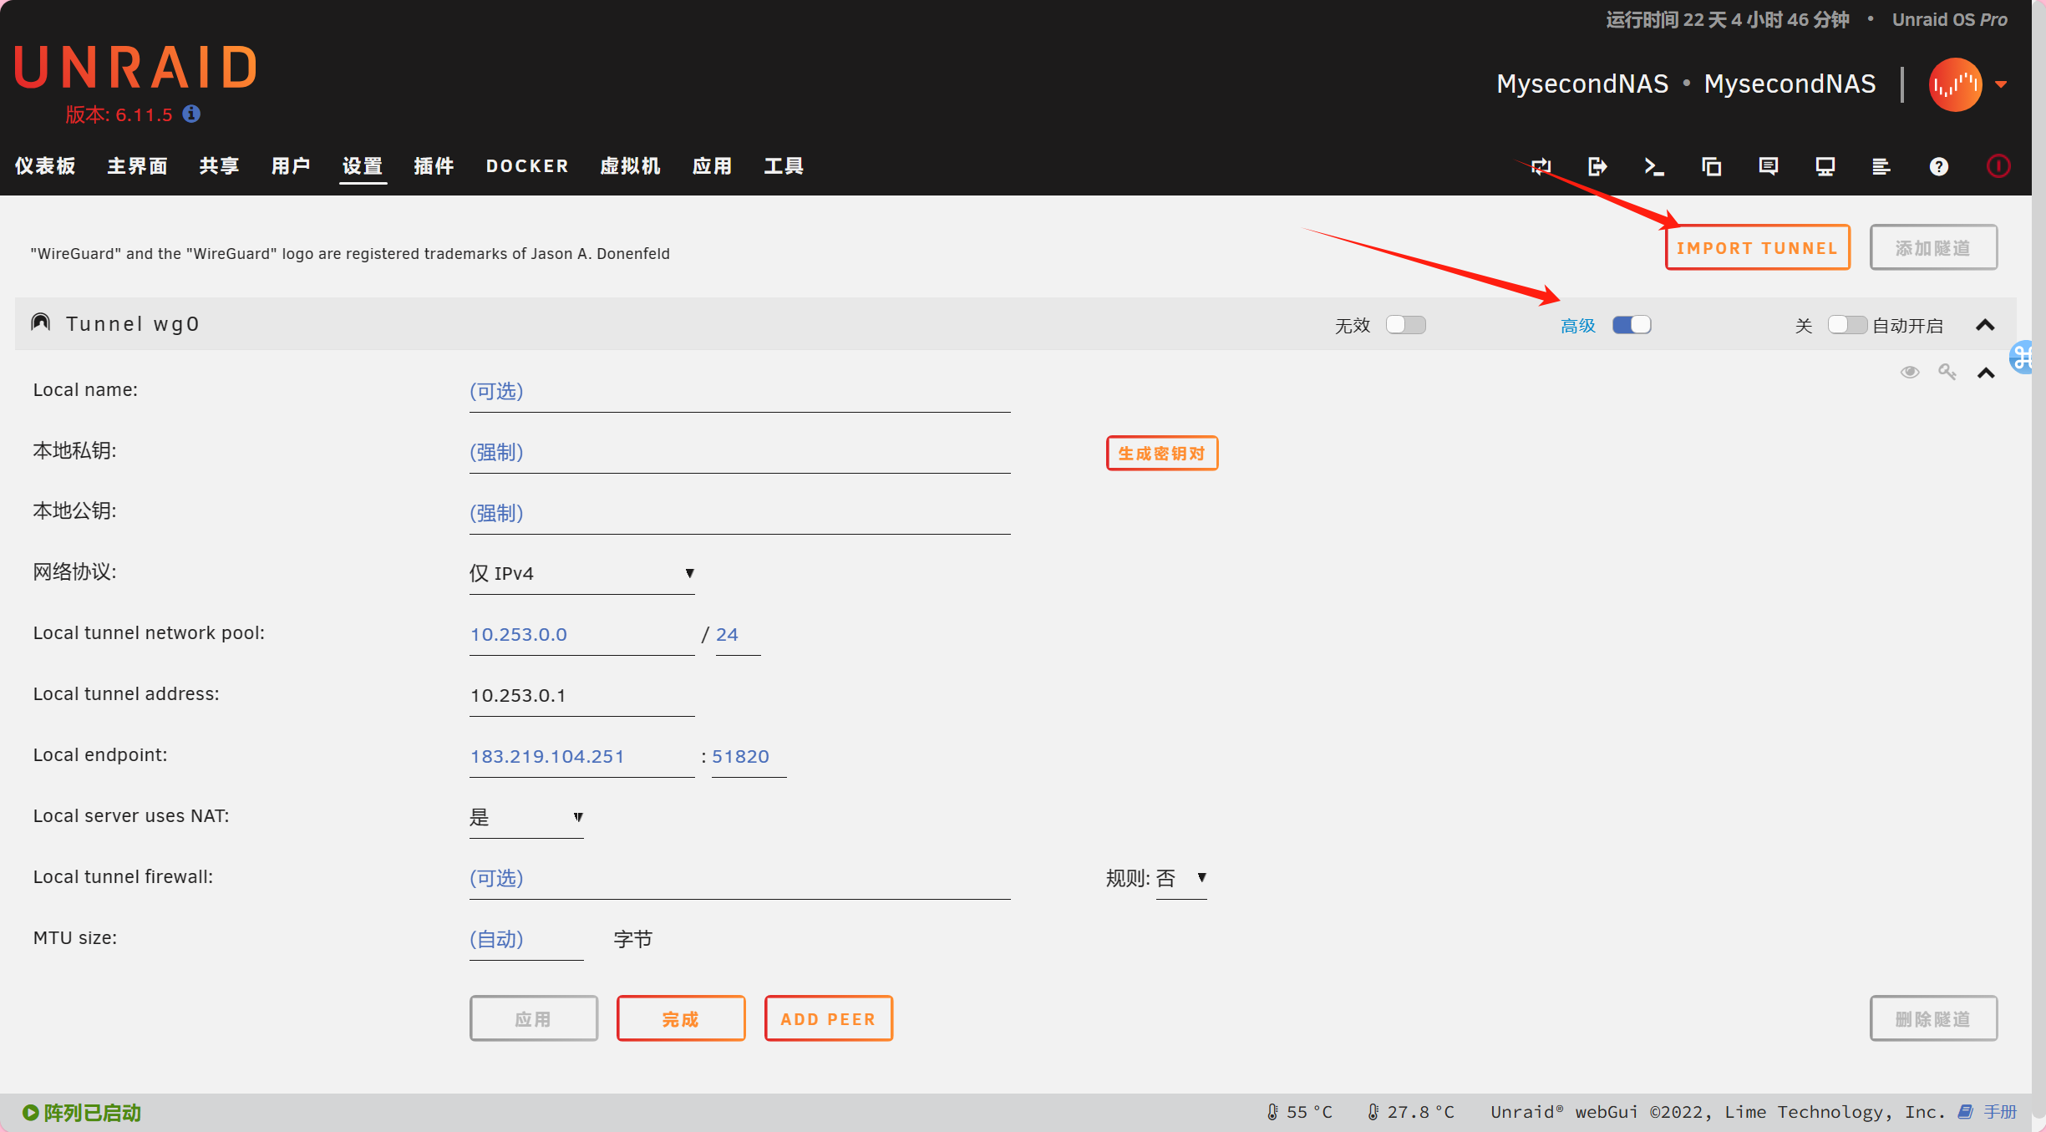Open the 虚拟机 VMs tab
Viewport: 2046px width, 1132px height.
pos(631,166)
